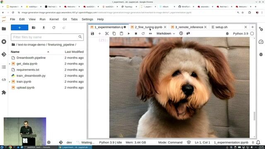This screenshot has width=265, height=149.
Task: Run the selected cell
Action: (x=129, y=34)
